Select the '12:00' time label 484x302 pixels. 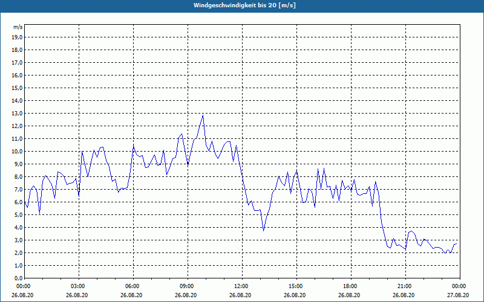(x=242, y=286)
